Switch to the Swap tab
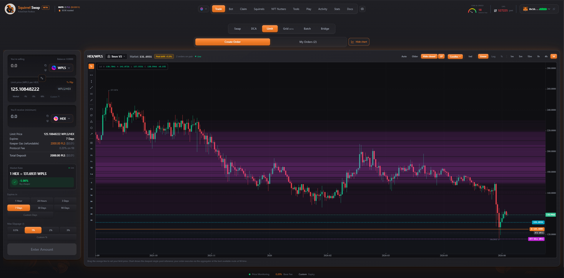The width and height of the screenshot is (564, 278). click(x=237, y=29)
